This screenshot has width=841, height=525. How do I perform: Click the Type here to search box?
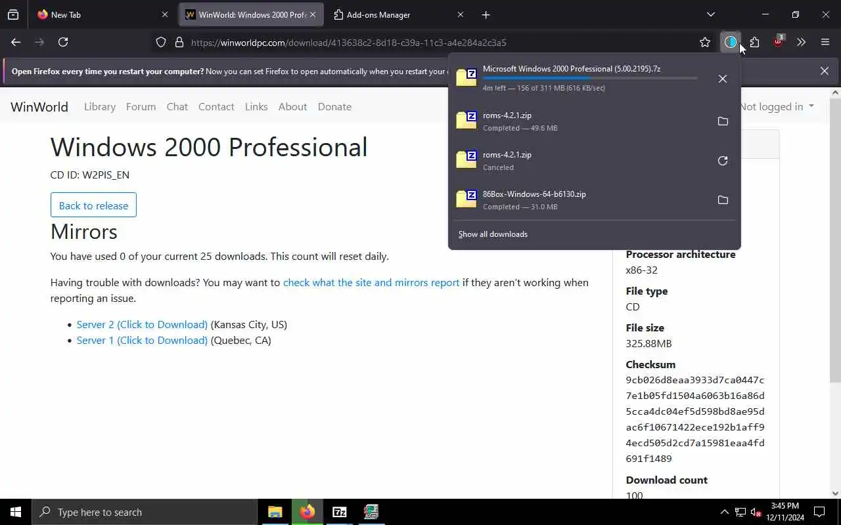click(x=145, y=512)
